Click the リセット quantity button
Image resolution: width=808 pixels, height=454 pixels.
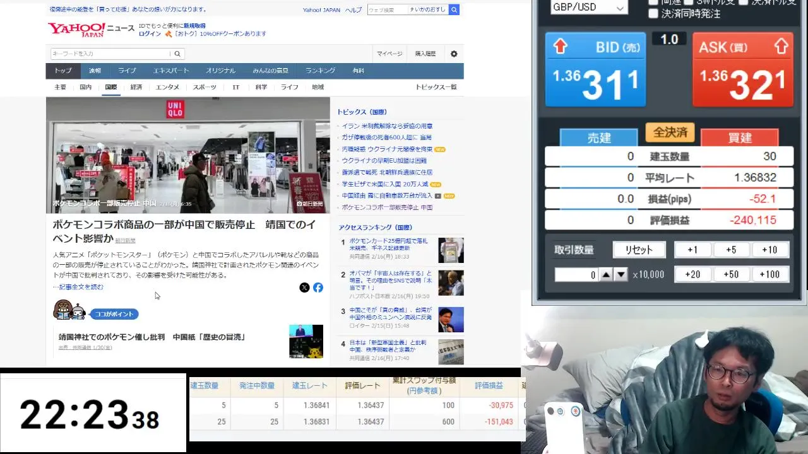(639, 250)
